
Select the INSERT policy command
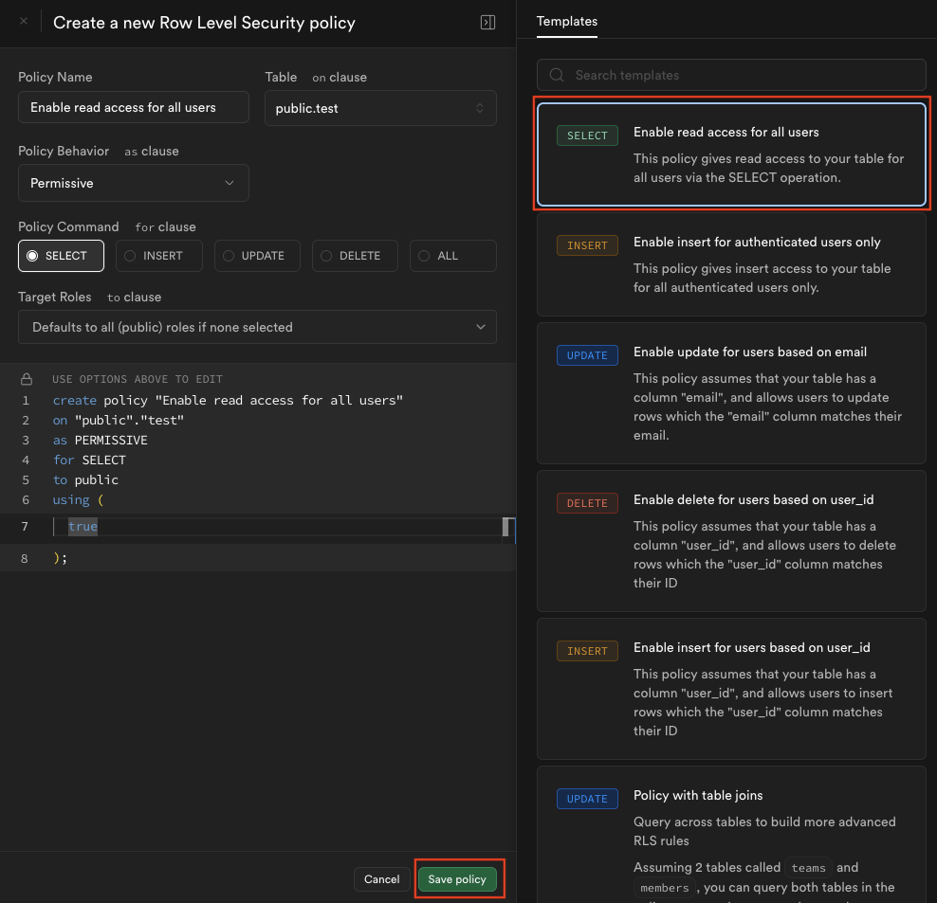click(159, 256)
